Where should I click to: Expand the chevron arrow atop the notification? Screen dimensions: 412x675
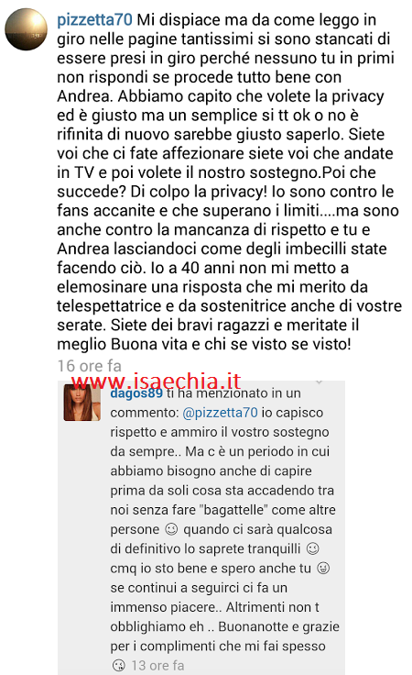pos(319,382)
